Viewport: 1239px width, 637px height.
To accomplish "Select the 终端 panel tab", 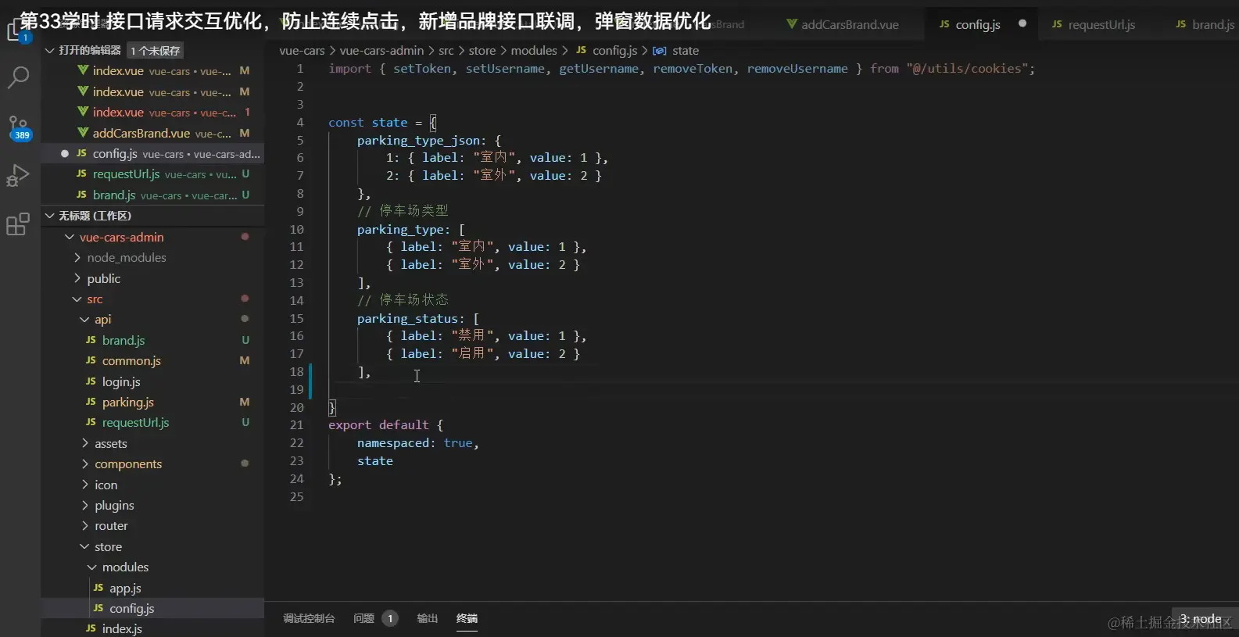I will [x=467, y=618].
